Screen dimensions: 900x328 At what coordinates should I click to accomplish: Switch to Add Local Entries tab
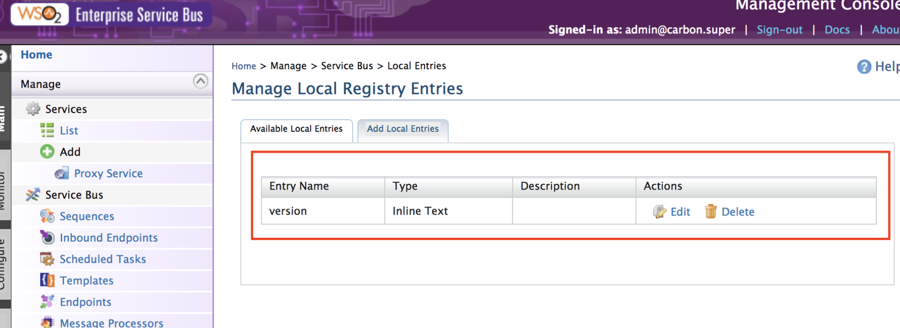403,129
